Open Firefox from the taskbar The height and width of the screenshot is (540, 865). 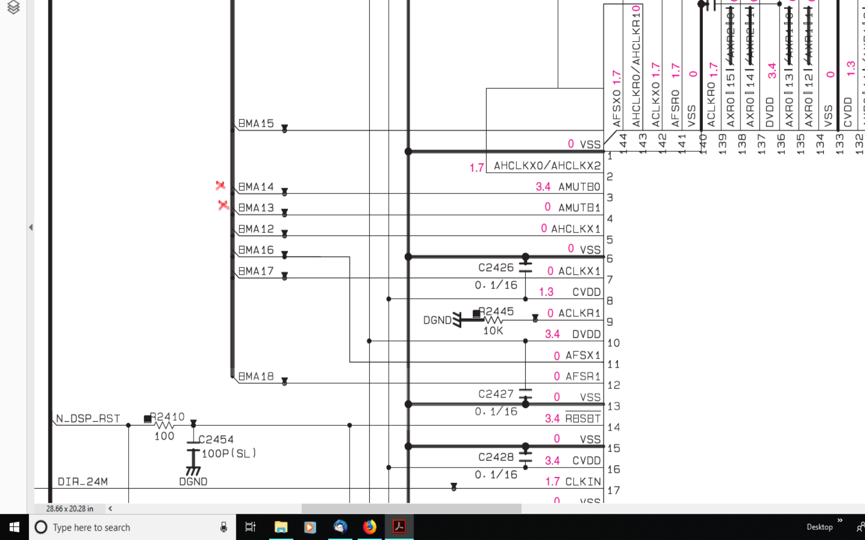(370, 527)
